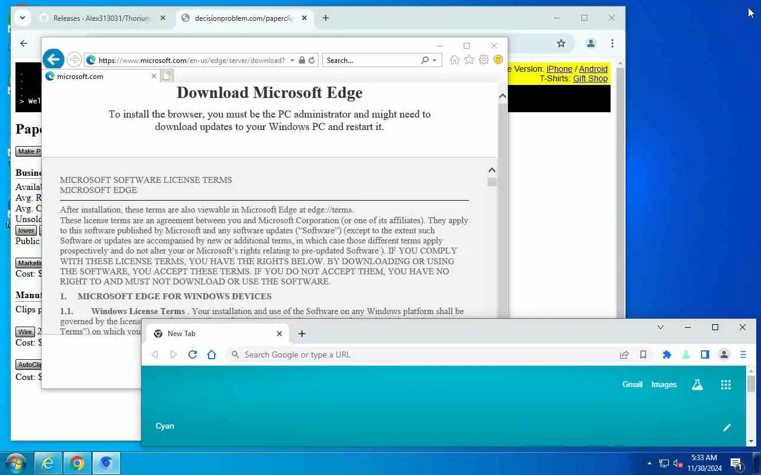Select the New Tab tab

click(217, 334)
